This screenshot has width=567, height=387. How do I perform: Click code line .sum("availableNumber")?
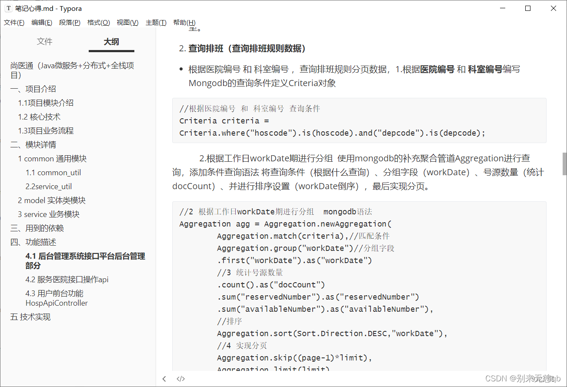coord(326,309)
